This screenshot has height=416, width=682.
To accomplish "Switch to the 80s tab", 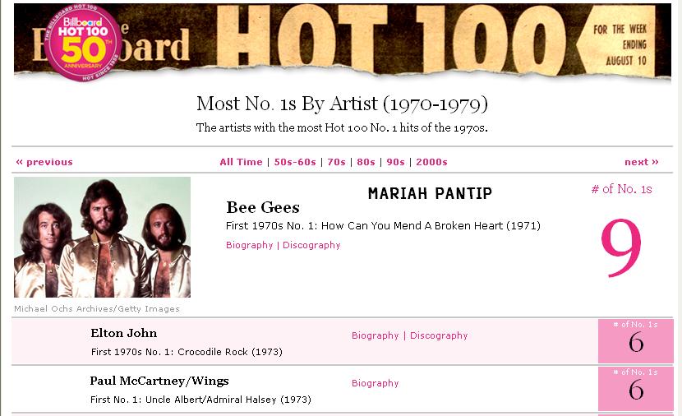I will pos(366,162).
